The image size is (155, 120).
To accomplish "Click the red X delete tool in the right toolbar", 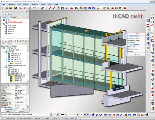I will click(153, 65).
